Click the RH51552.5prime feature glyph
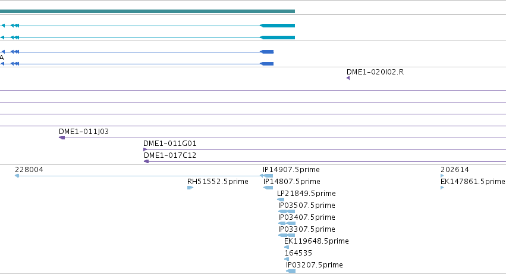 [x=190, y=188]
